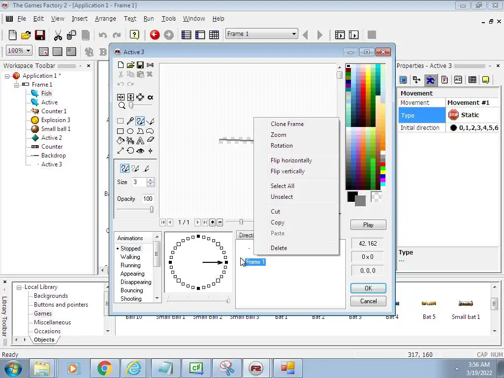Collapse the Frame 1 tree node

coord(16,85)
